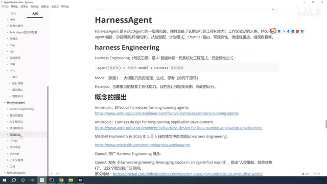Viewport: 327px width, 184px height.
Task: Open effective-harnesses-for-long-running-agents link
Action: 167,113
